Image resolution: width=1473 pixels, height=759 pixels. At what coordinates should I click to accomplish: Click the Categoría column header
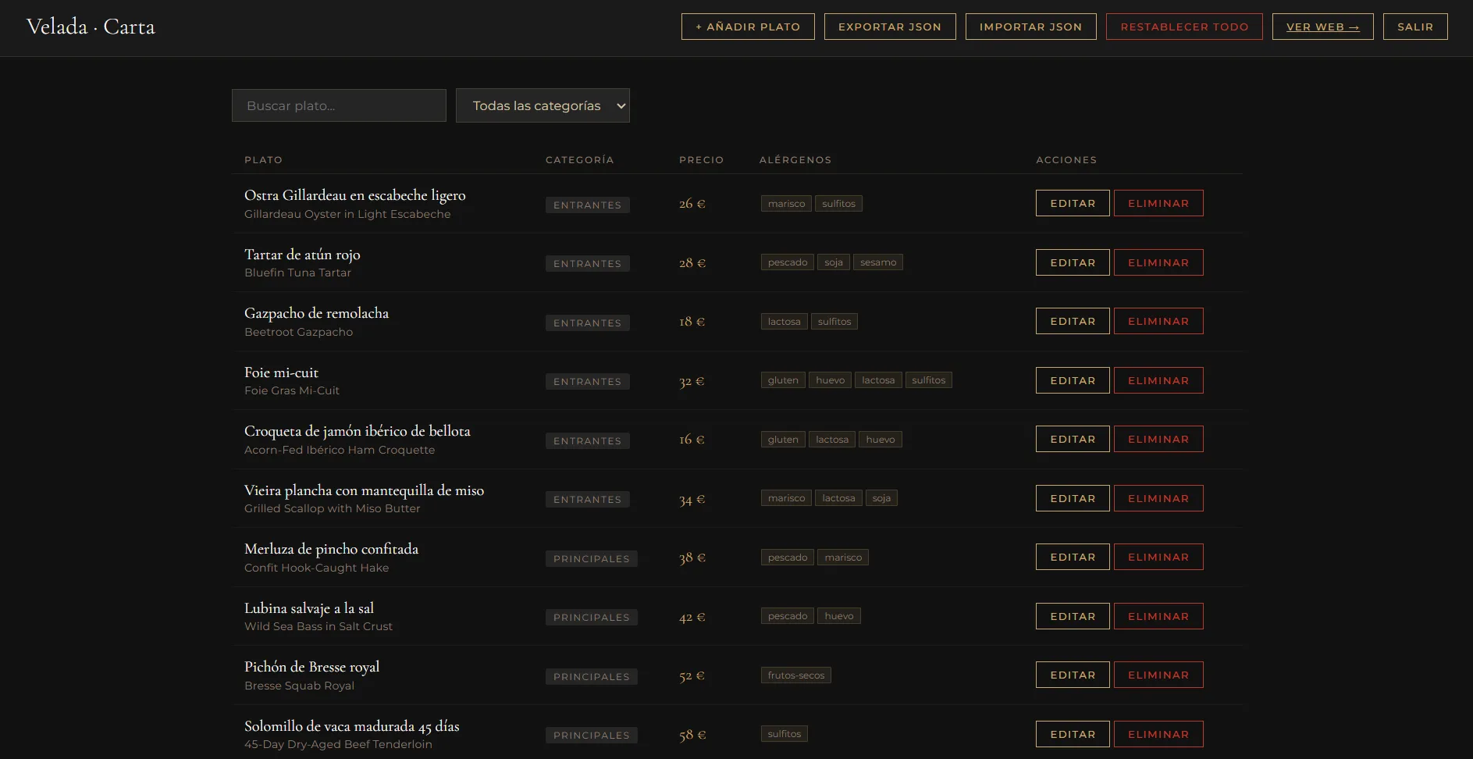point(579,159)
